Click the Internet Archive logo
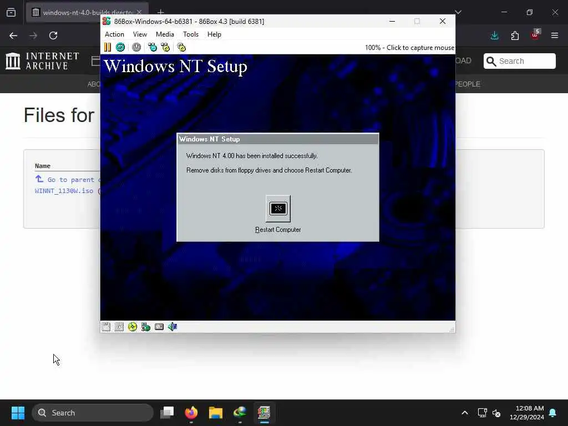Image resolution: width=568 pixels, height=426 pixels. 42,61
